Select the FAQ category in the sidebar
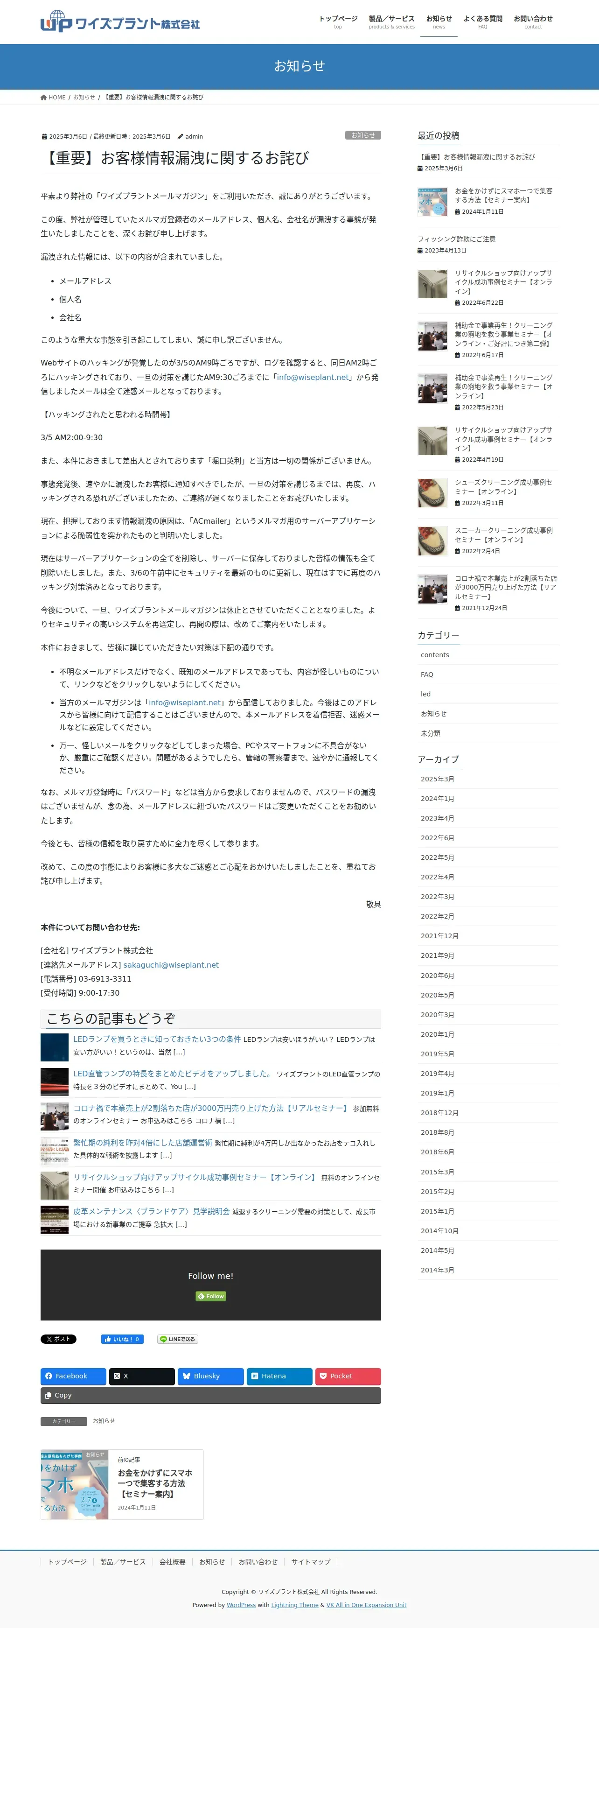This screenshot has height=1798, width=599. [427, 674]
